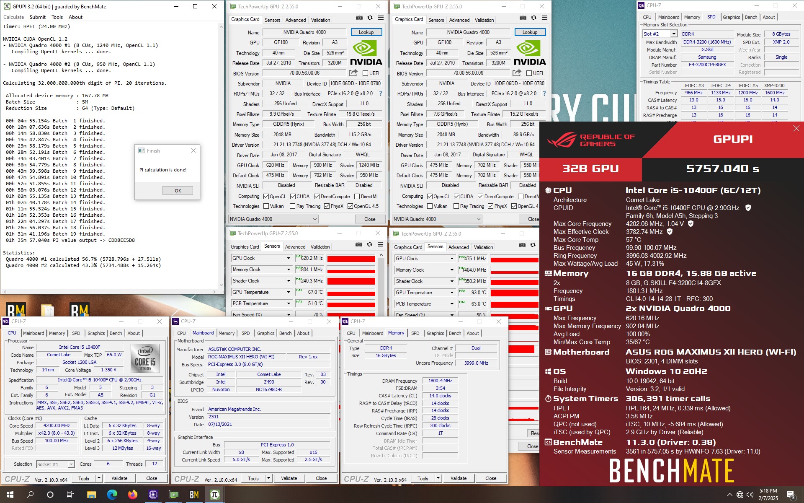This screenshot has height=503, width=804.
Task: Click scrollbar in left GPU-Z Sensors window
Action: click(x=381, y=284)
